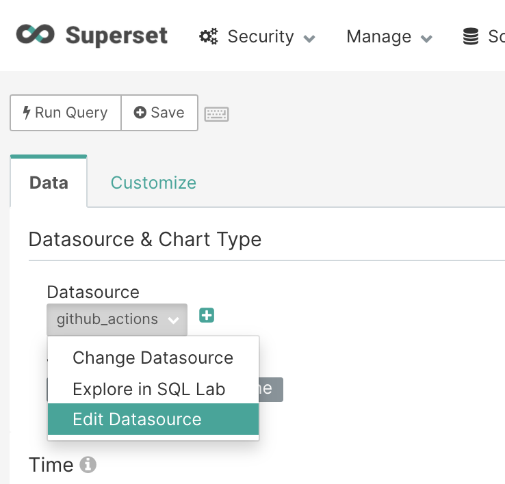Select Edit Datasource

click(x=153, y=419)
